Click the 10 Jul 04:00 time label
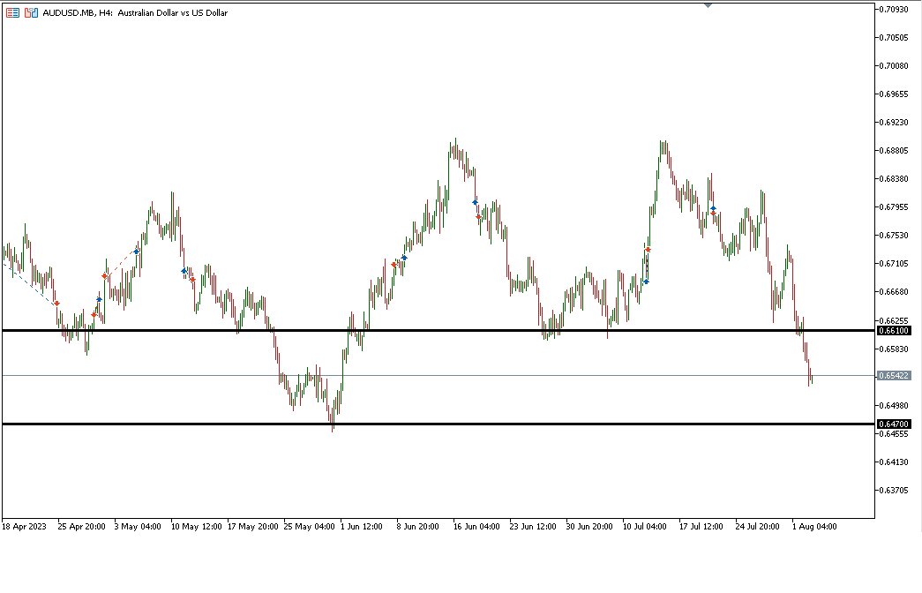 [644, 527]
